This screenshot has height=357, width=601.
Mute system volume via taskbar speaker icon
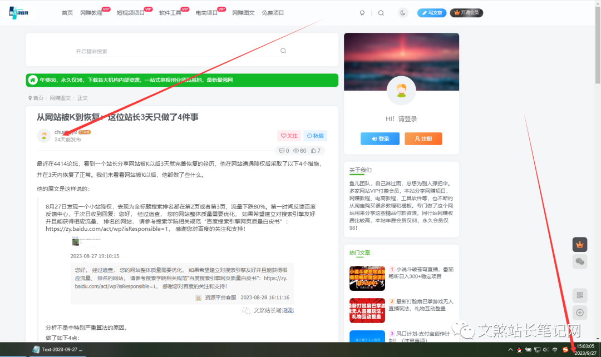(x=547, y=350)
